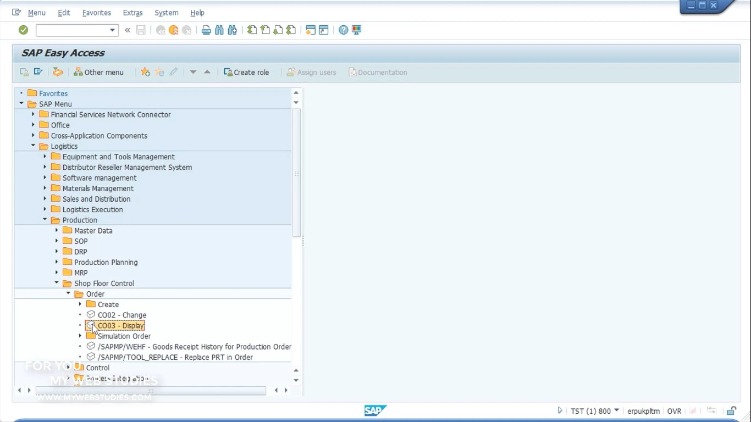751x422 pixels.
Task: Click the Find Next binoculars icon
Action: (232, 30)
